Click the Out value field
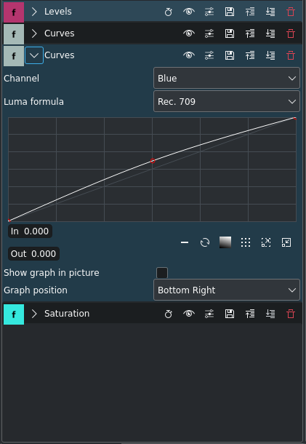The image size is (306, 444). pyautogui.click(x=33, y=254)
